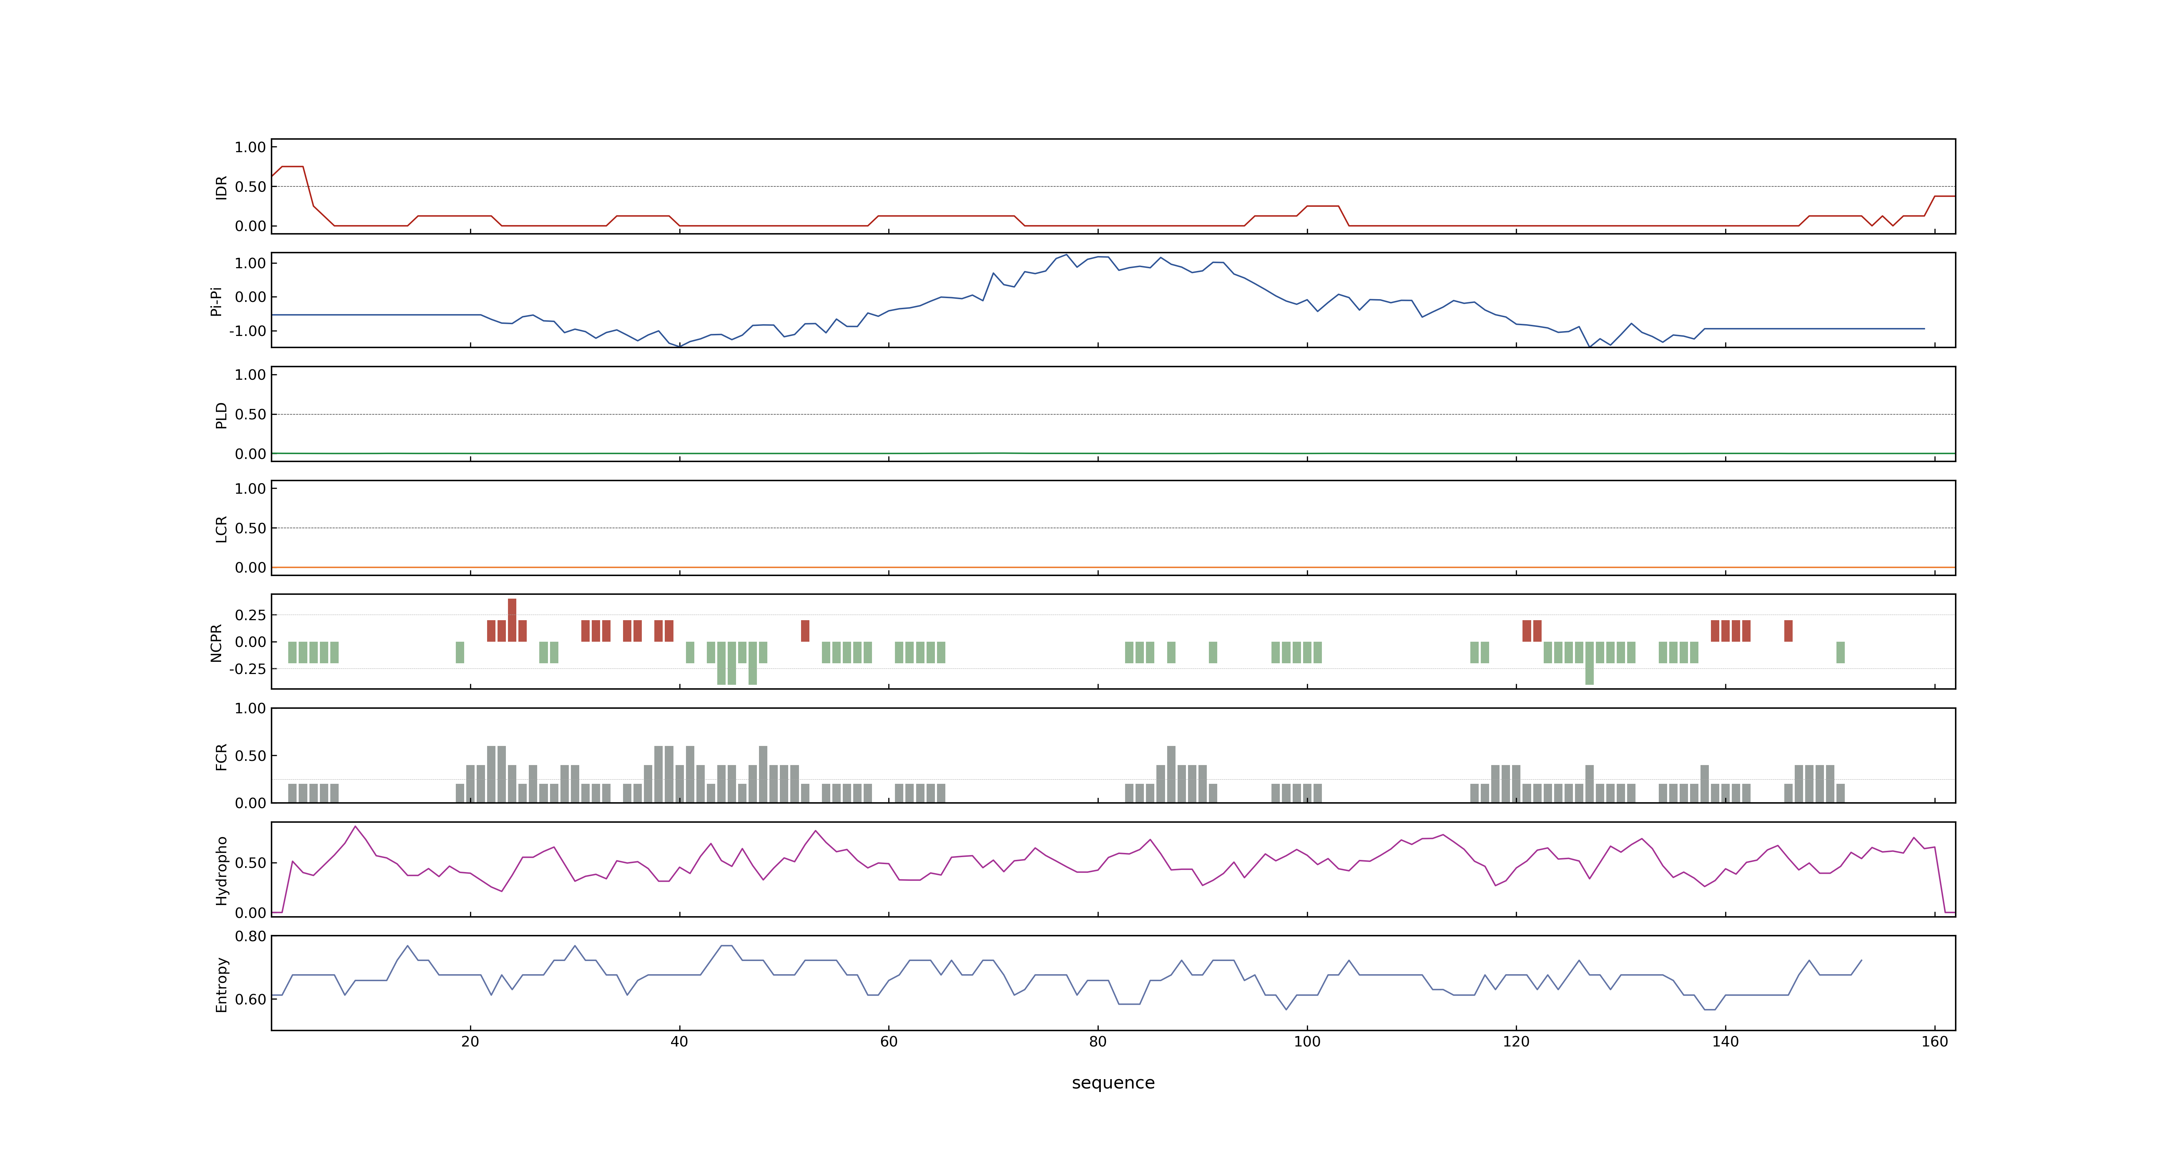This screenshot has height=1158, width=2173.
Task: Click x-axis tick label 40
Action: pyautogui.click(x=679, y=1042)
